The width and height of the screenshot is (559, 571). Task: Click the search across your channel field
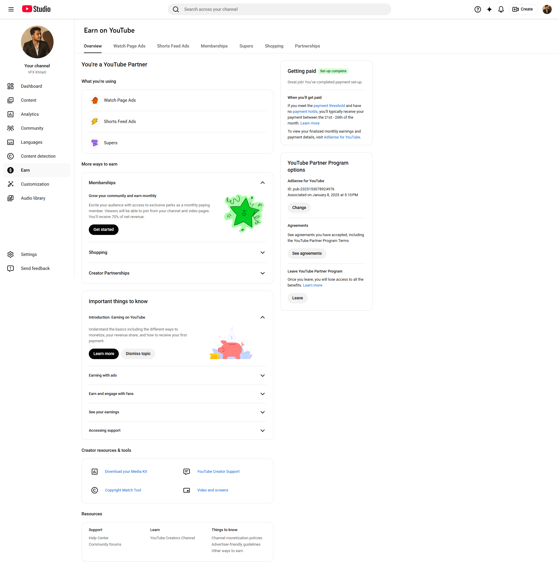point(279,9)
